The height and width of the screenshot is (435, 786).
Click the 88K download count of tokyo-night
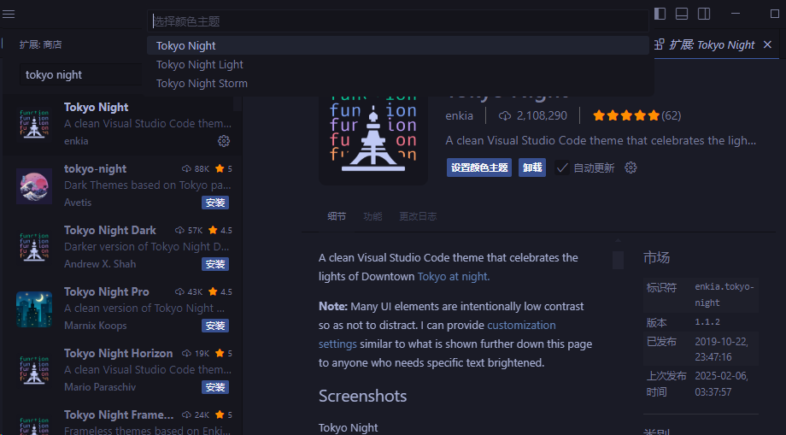coord(202,169)
